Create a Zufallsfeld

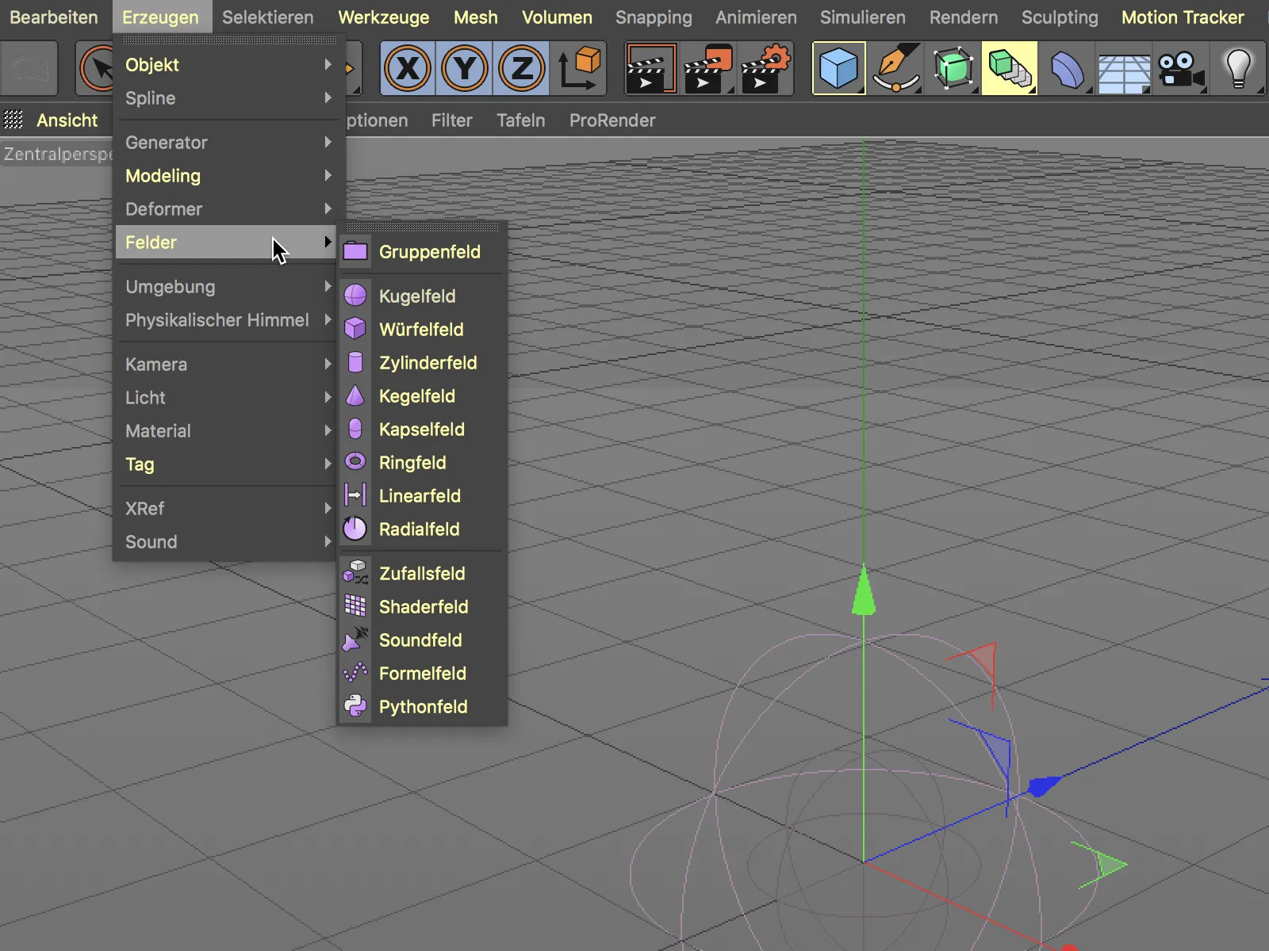tap(423, 574)
